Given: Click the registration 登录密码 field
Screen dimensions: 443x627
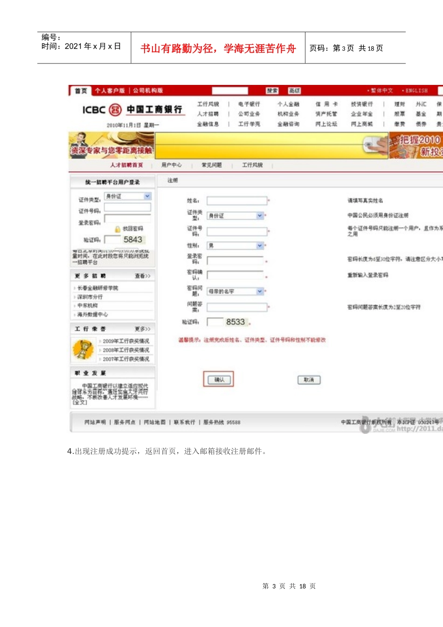Looking at the screenshot, I should coord(235,260).
